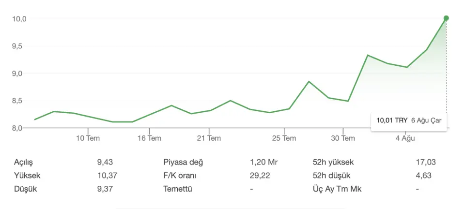Click the Açılış opening price label

click(23, 163)
